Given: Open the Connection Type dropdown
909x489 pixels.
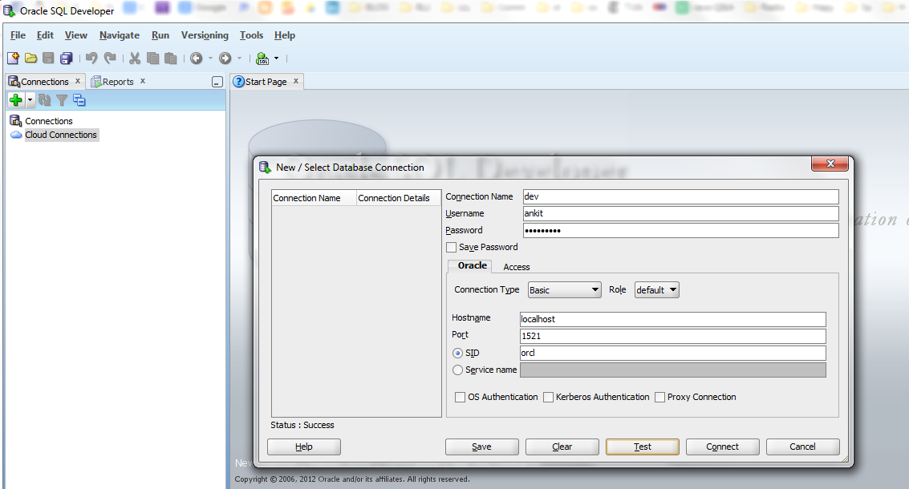Looking at the screenshot, I should pos(564,289).
